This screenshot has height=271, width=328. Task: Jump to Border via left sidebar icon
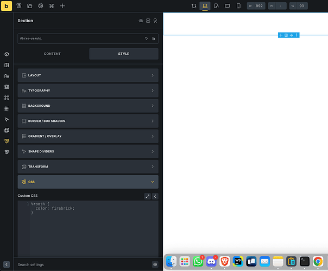(x=7, y=98)
